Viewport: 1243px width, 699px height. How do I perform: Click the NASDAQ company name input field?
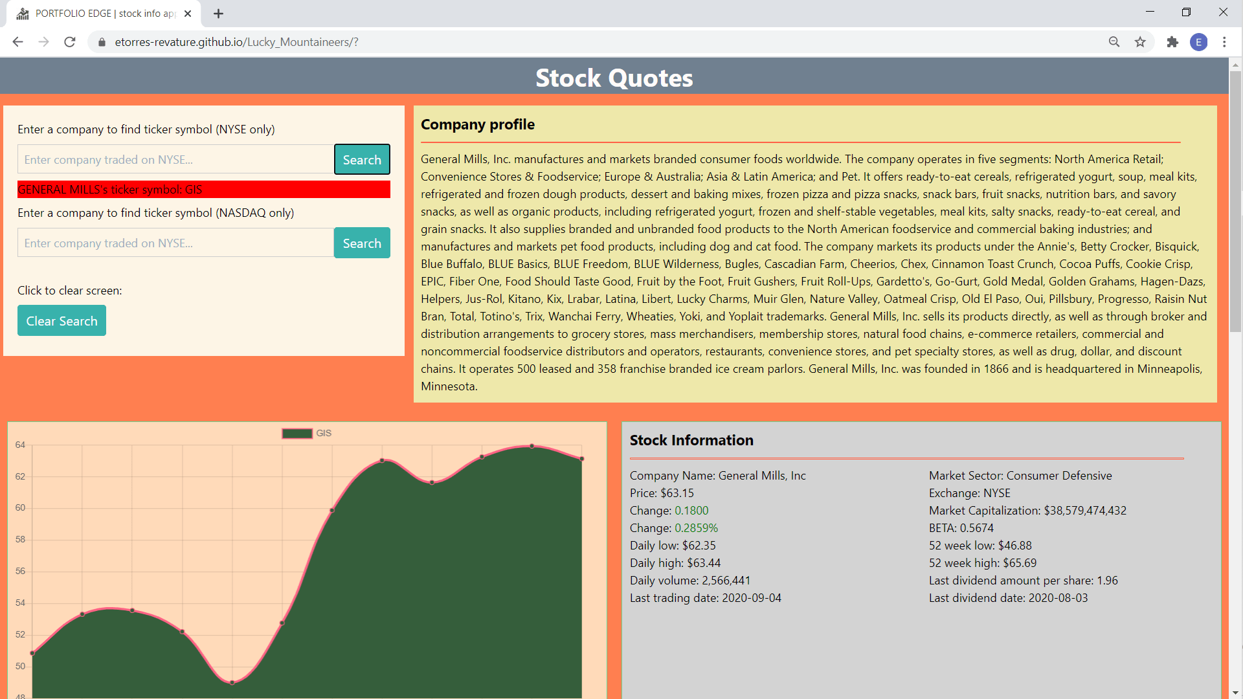coord(171,243)
